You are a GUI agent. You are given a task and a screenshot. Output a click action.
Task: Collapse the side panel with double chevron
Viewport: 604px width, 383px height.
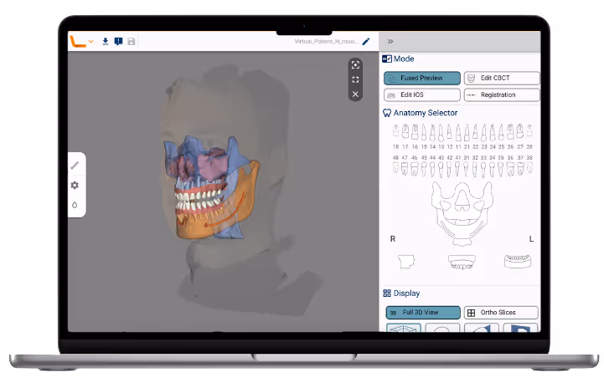[390, 41]
